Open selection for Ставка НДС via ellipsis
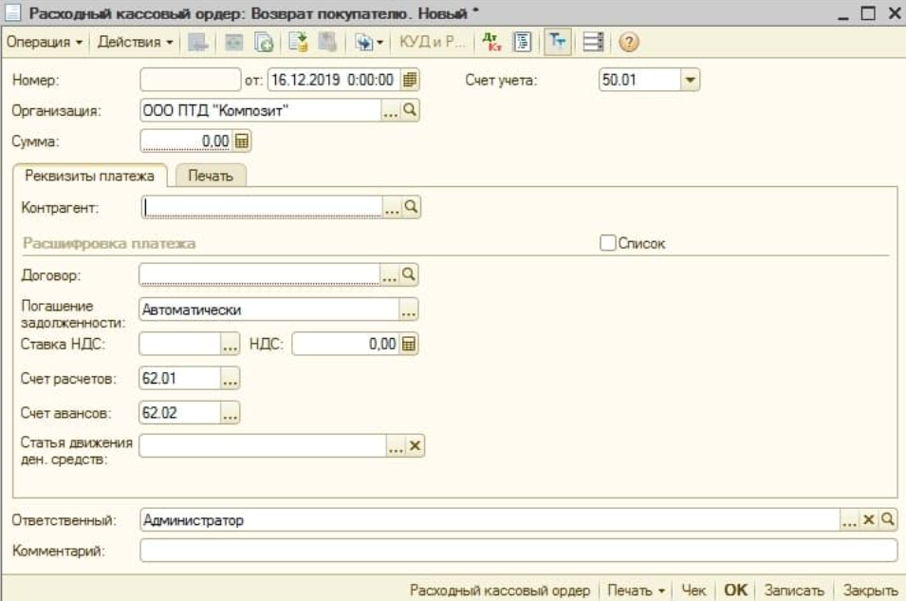The width and height of the screenshot is (906, 601). pyautogui.click(x=230, y=345)
